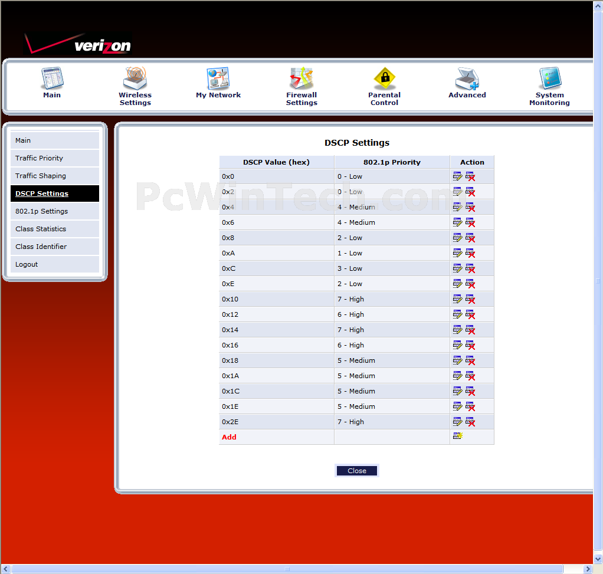Open Traffic Shaping in sidebar
The height and width of the screenshot is (574, 603).
pyautogui.click(x=55, y=176)
